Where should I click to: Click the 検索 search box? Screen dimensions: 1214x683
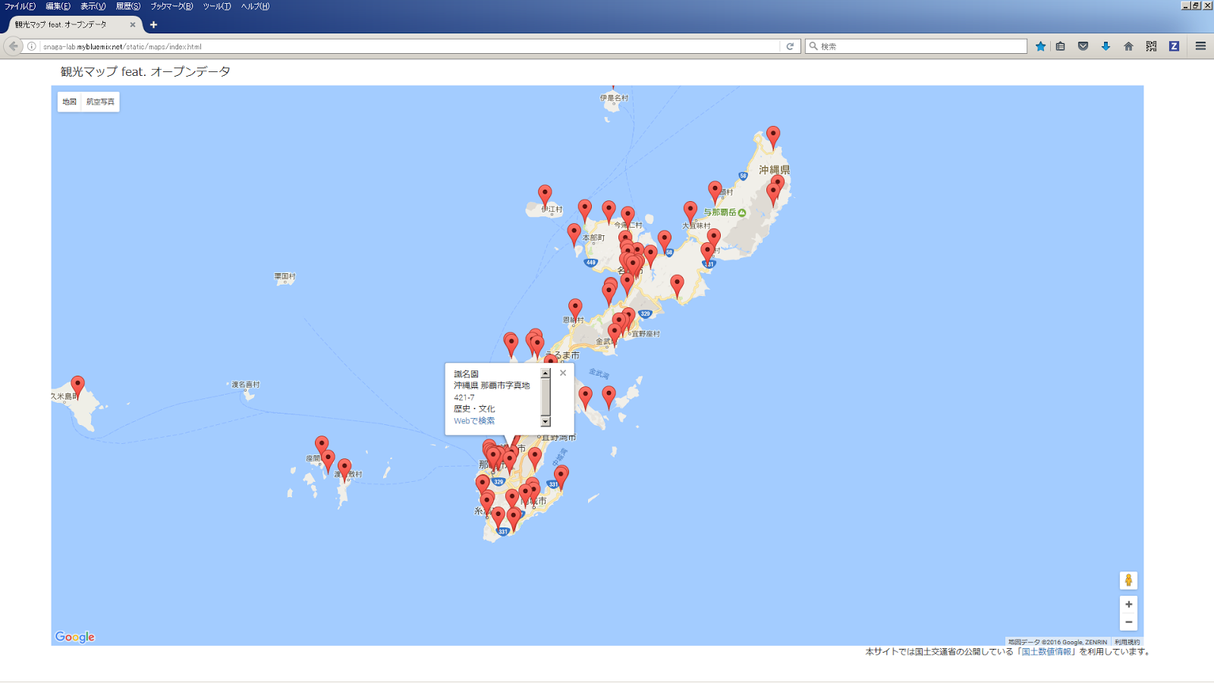click(x=916, y=46)
